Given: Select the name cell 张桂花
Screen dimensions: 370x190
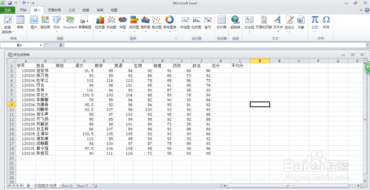Looking at the screenshot, I should tap(45, 153).
